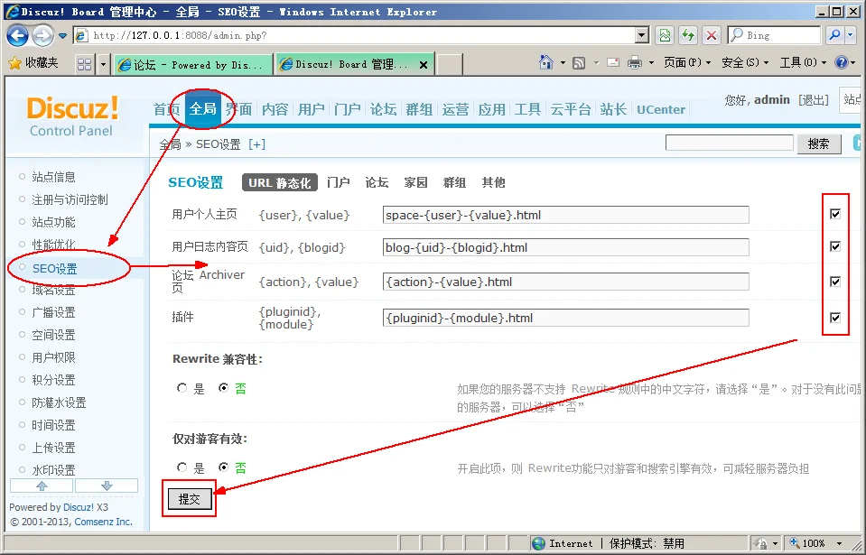Click the admin search text field
866x555 pixels.
pyautogui.click(x=730, y=143)
